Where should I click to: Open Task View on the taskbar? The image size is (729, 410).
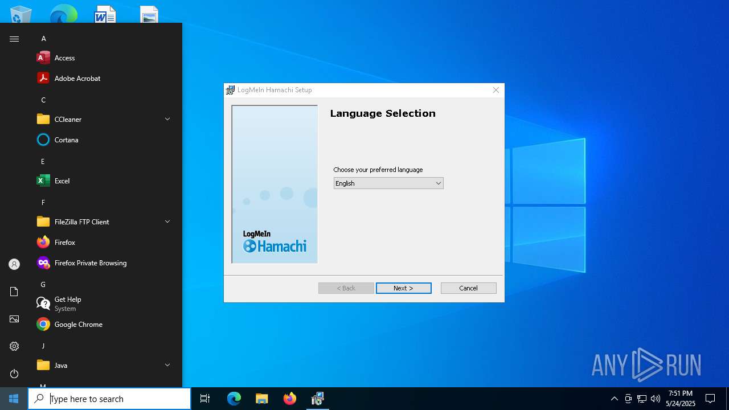(205, 399)
